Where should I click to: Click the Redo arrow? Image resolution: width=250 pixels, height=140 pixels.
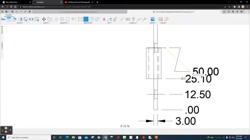21,12
